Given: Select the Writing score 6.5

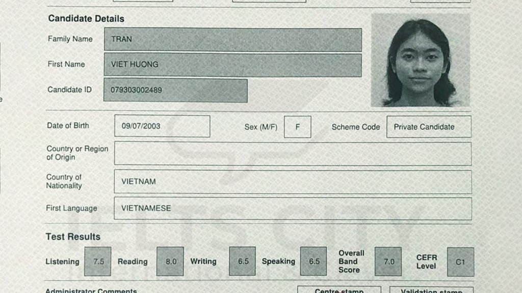Looking at the screenshot, I should tap(242, 261).
